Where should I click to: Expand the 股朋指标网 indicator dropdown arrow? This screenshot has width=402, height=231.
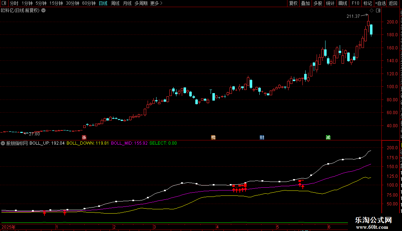coord(3,143)
